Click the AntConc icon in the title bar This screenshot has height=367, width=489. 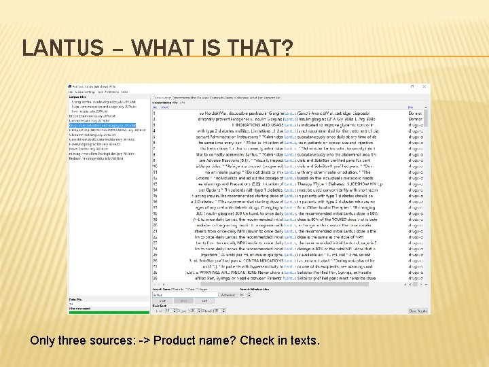(71, 86)
